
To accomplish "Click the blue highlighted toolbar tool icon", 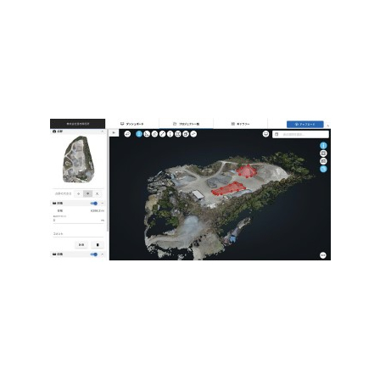I will [139, 134].
